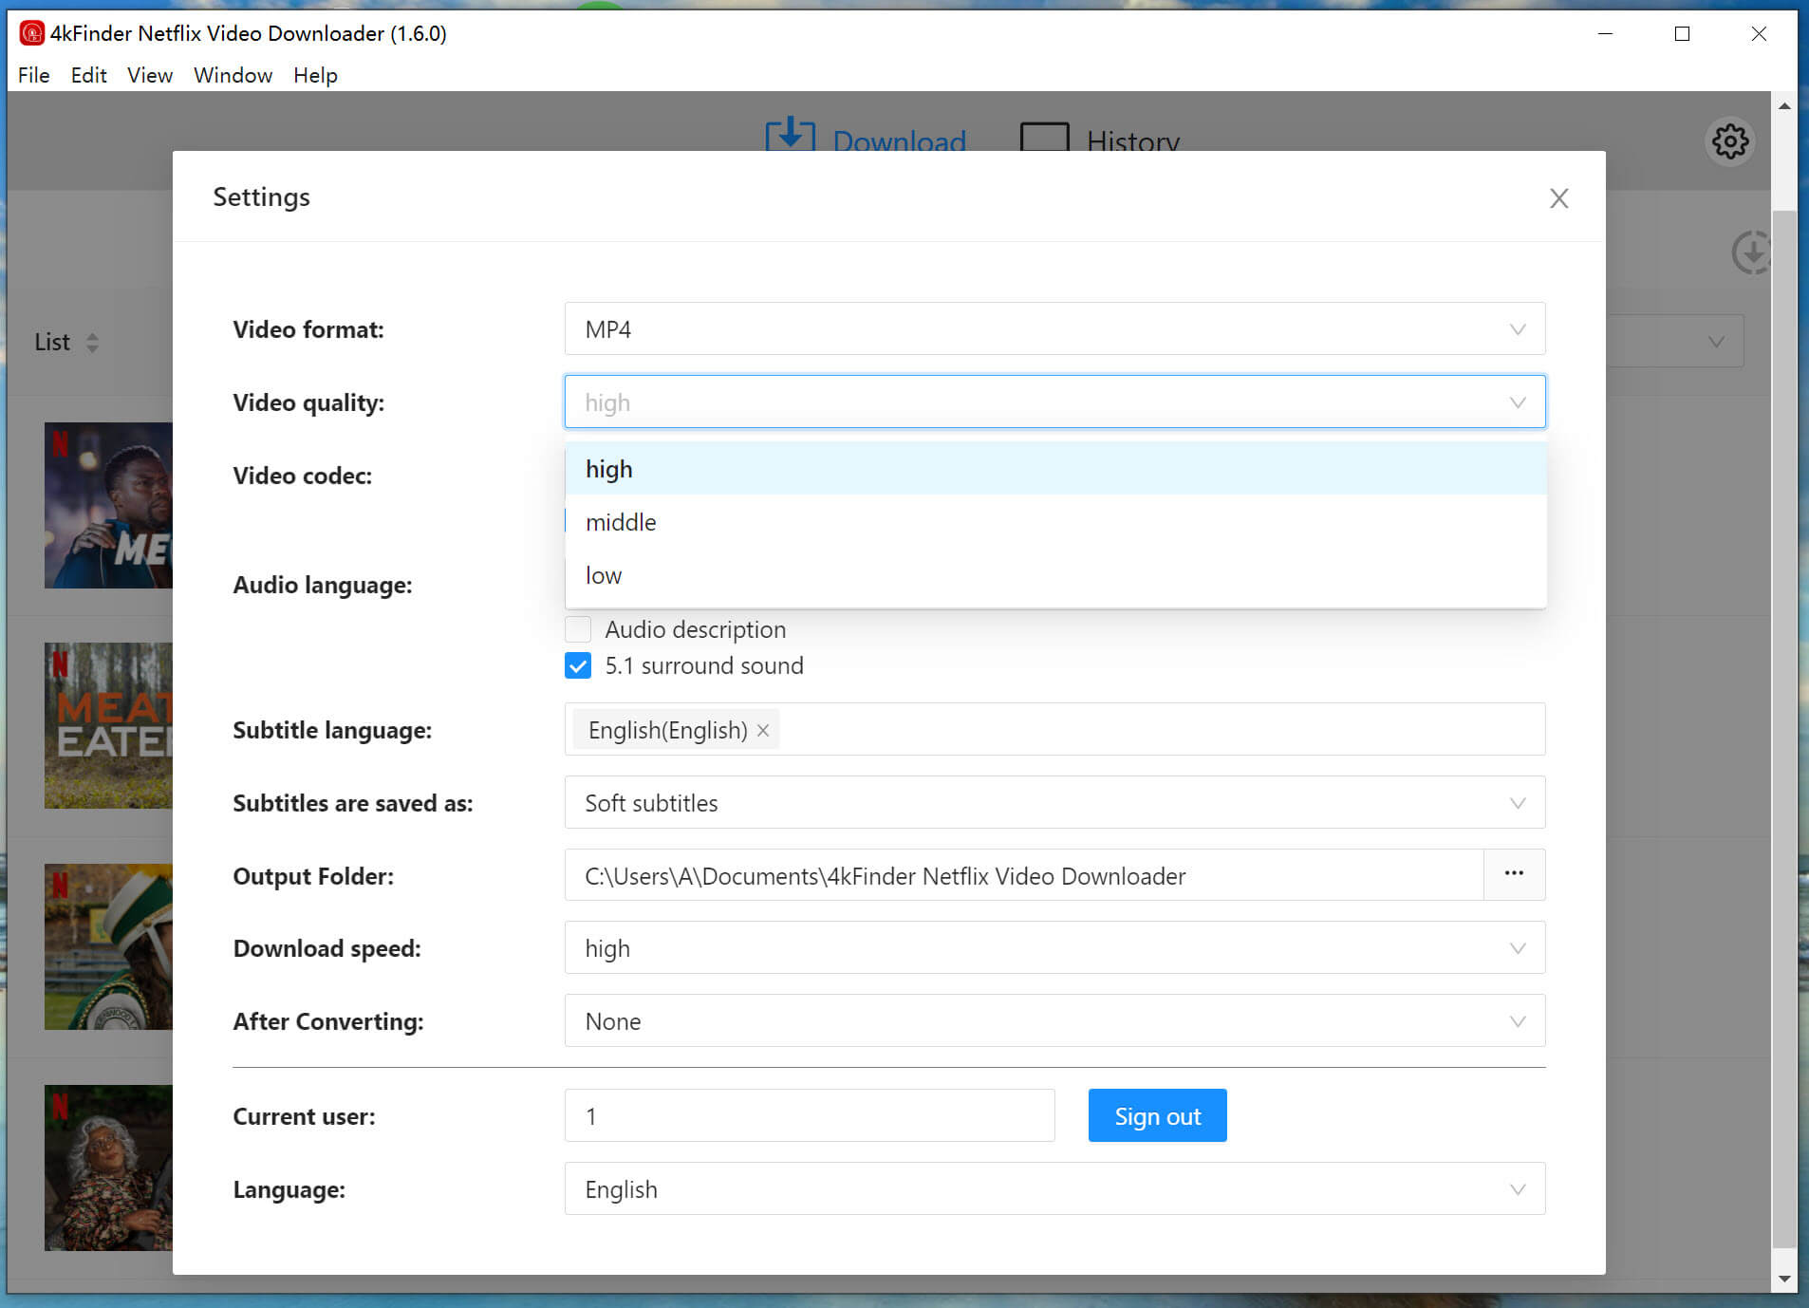Open the background dropdown behind Settings dialog
1809x1308 pixels.
(x=1675, y=342)
